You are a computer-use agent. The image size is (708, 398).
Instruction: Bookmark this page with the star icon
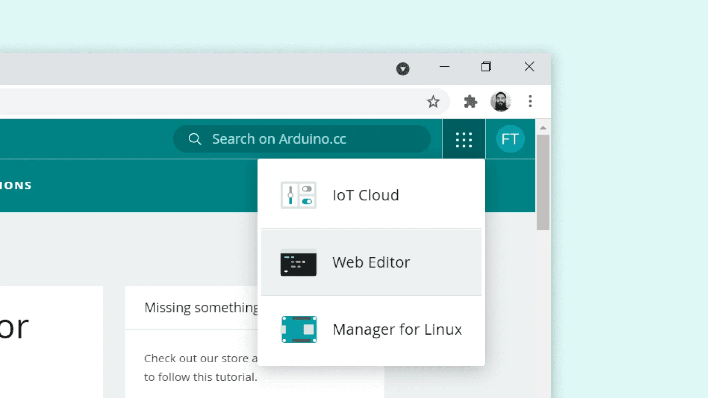(x=433, y=101)
